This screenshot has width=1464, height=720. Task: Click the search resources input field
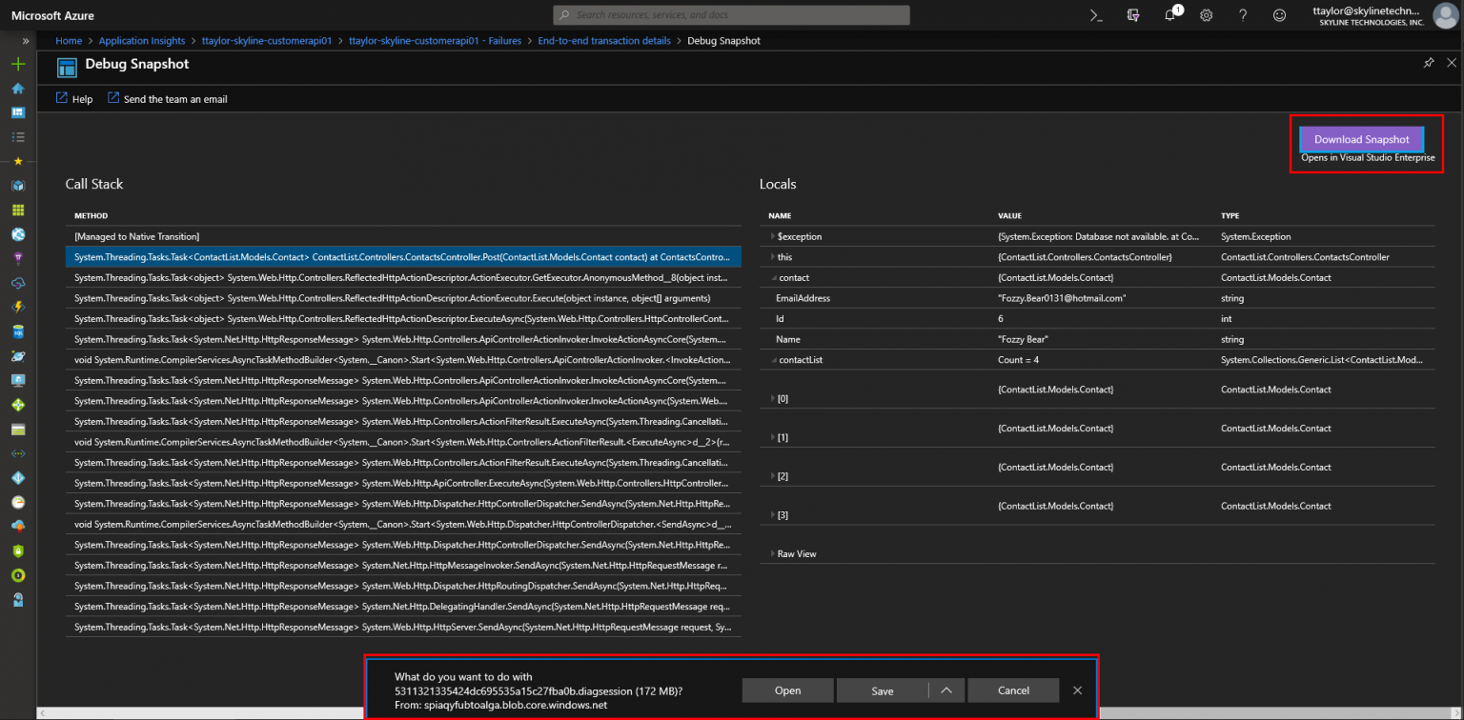coord(731,15)
